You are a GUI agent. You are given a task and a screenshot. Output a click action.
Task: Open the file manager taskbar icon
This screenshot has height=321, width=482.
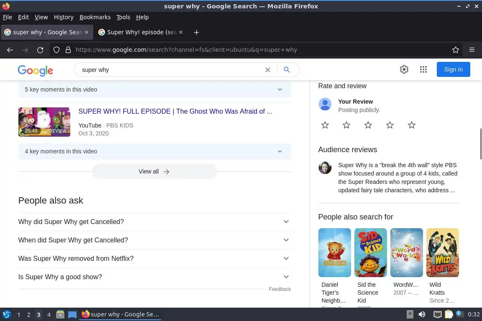point(60,314)
